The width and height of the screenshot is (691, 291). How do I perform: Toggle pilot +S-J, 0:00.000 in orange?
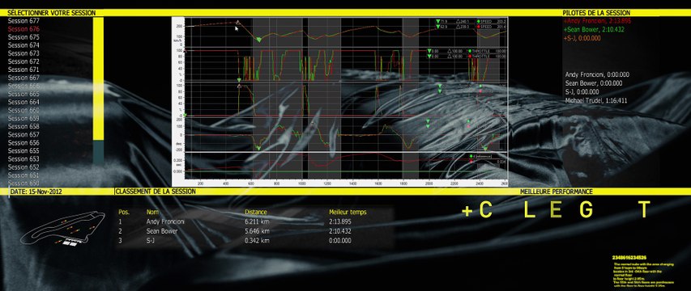pyautogui.click(x=582, y=38)
